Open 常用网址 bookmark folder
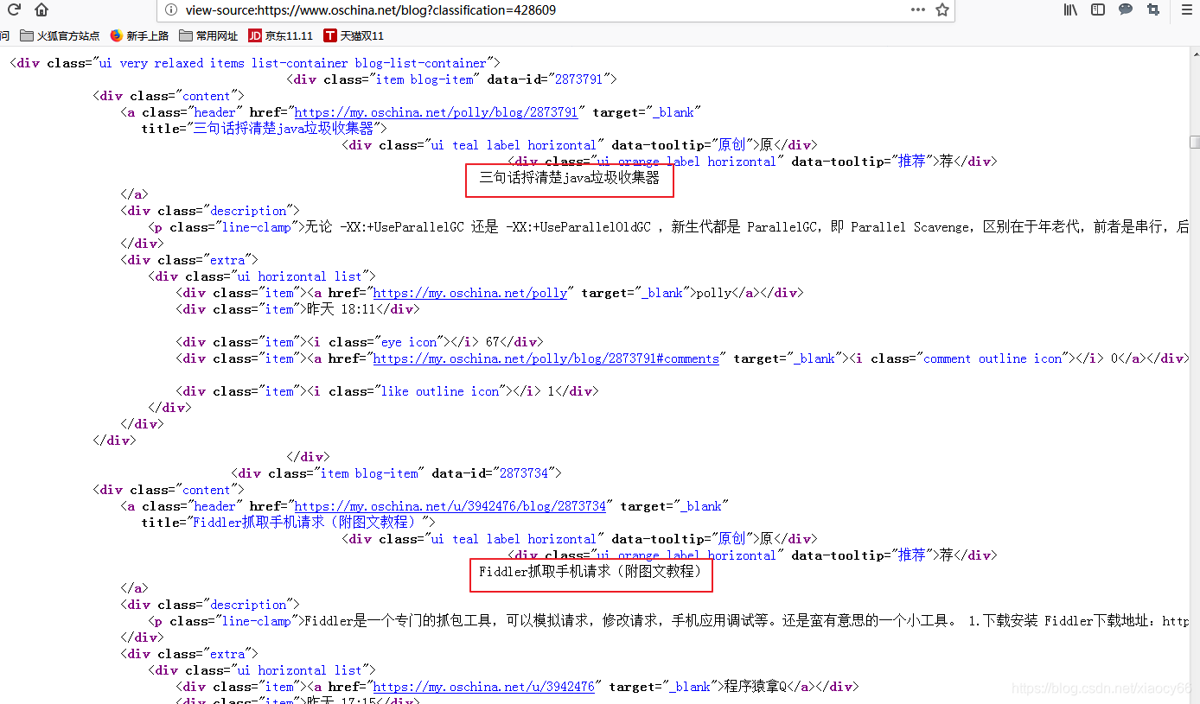The width and height of the screenshot is (1200, 704). (208, 35)
